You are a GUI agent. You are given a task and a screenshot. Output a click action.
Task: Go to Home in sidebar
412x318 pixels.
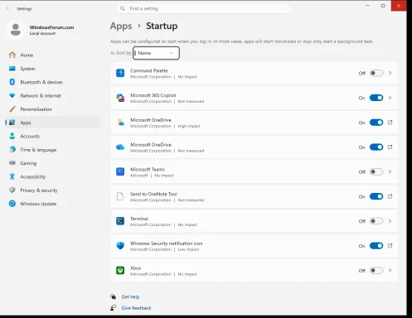52,55
